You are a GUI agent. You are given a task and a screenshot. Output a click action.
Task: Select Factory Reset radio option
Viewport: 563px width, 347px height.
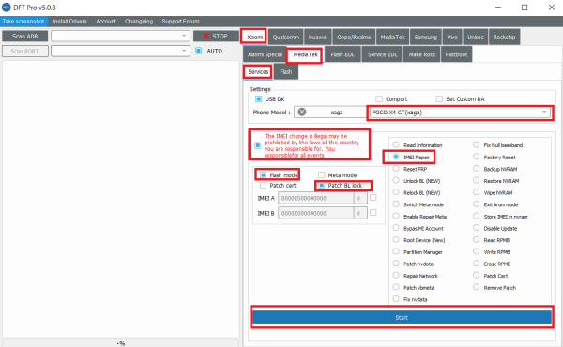tap(476, 157)
